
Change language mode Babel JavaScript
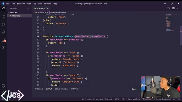pos(134,99)
